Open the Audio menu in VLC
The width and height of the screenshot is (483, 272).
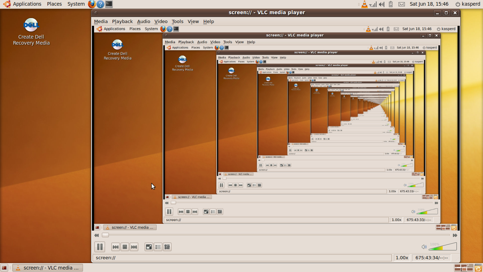point(144,21)
